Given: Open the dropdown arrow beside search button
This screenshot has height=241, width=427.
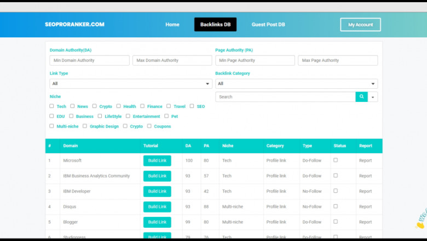Looking at the screenshot, I should [x=373, y=97].
